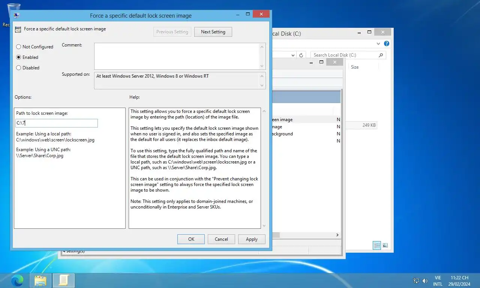The width and height of the screenshot is (480, 288).
Task: Click the Path to lock screen image field
Action: point(57,123)
